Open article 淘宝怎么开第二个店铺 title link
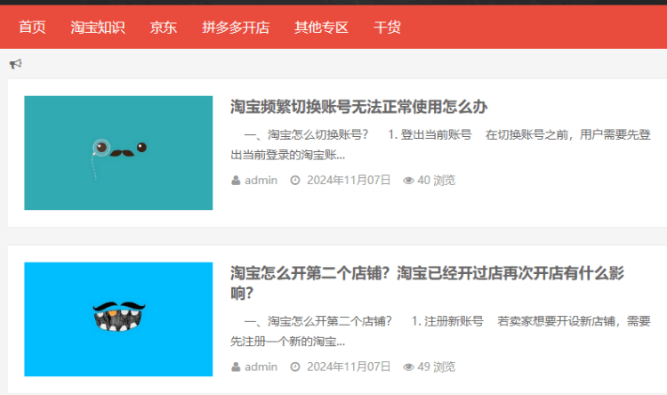This screenshot has height=395, width=667. (x=427, y=283)
